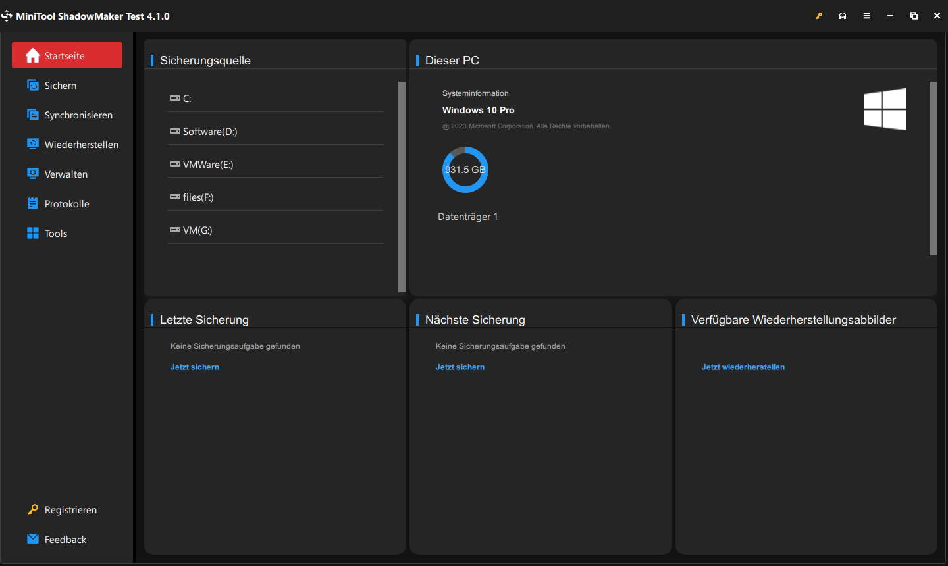The width and height of the screenshot is (948, 566).
Task: Click the Wiederherstellen sidebar icon
Action: click(x=33, y=144)
